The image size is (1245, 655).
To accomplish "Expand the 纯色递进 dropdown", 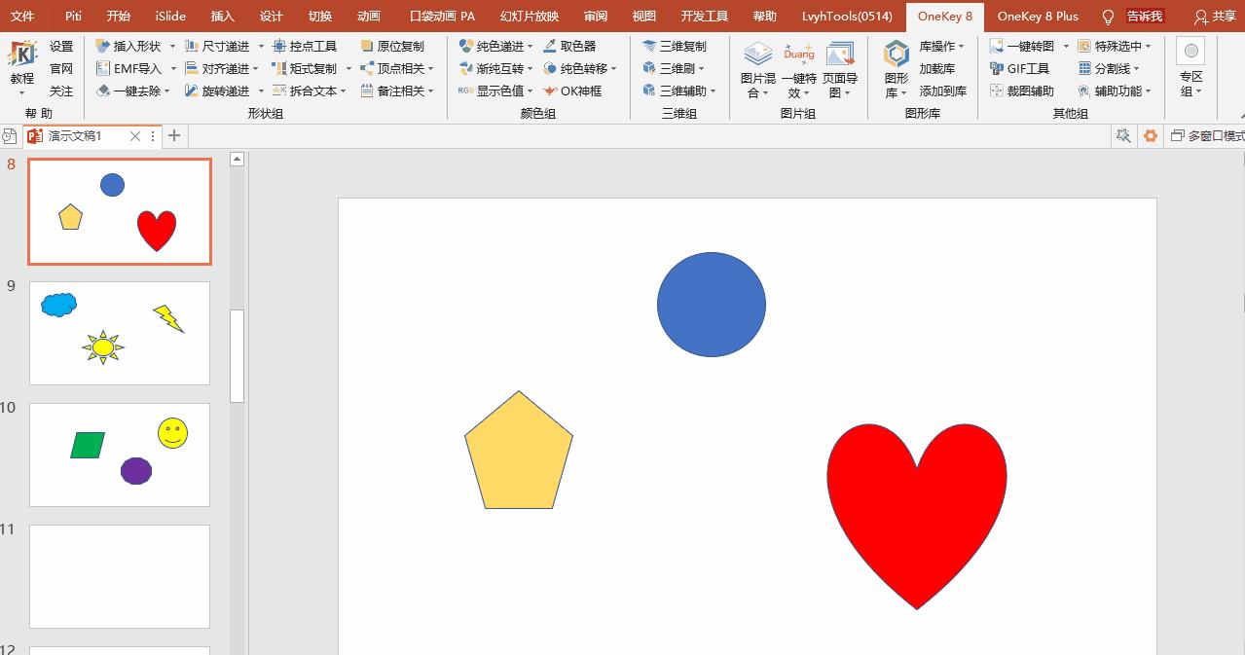I will (530, 47).
